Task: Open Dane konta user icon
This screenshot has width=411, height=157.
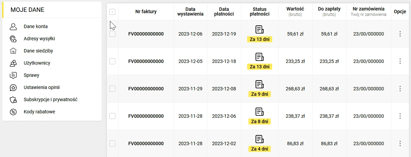Action: [x=13, y=26]
